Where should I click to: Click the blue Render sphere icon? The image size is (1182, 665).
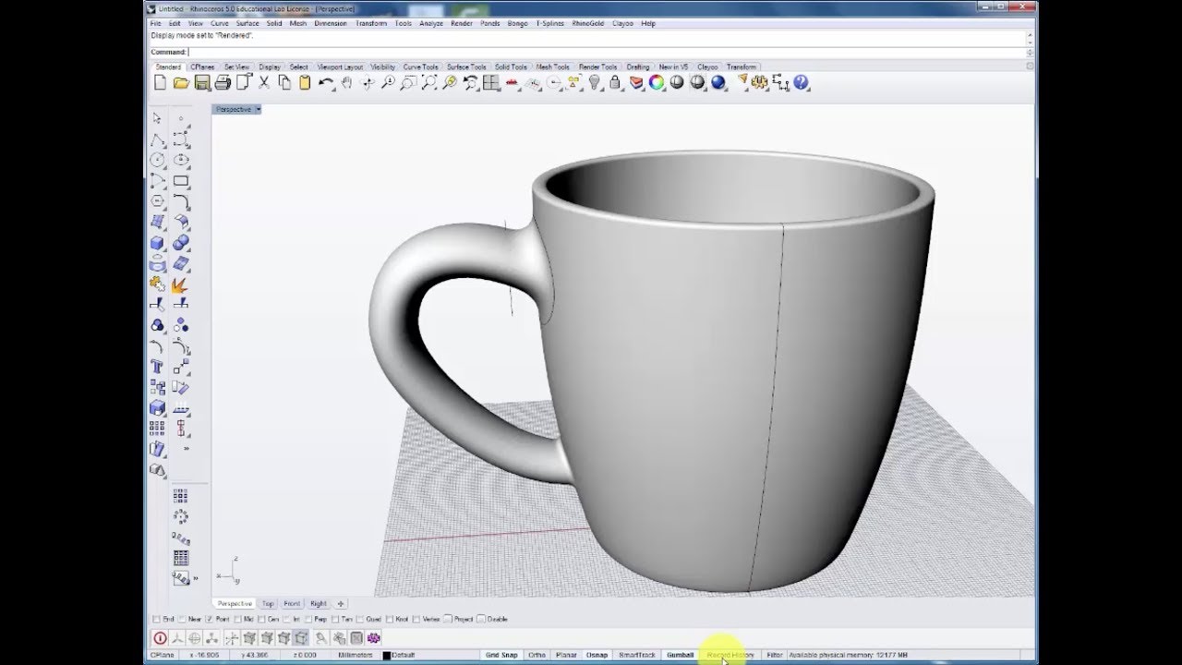click(x=718, y=83)
